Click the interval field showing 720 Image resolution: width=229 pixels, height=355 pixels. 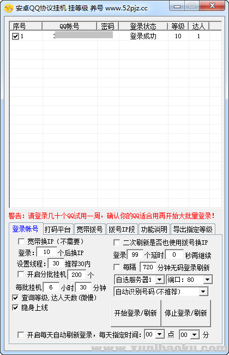(148, 267)
